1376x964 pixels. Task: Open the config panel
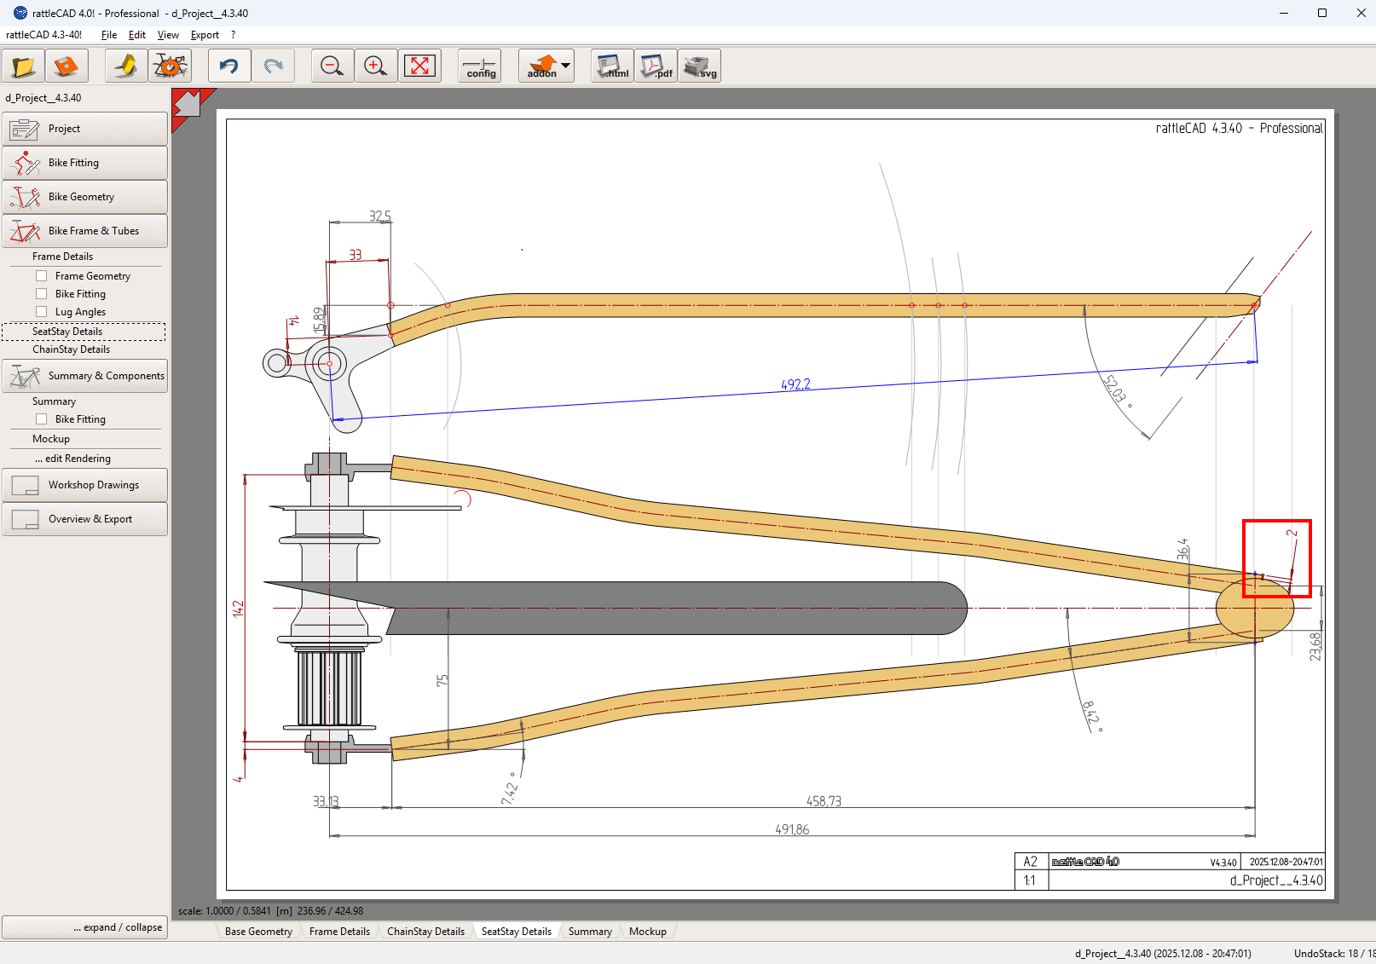(480, 66)
